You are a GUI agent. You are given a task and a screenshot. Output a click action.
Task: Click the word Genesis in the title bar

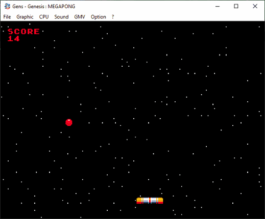click(x=36, y=7)
